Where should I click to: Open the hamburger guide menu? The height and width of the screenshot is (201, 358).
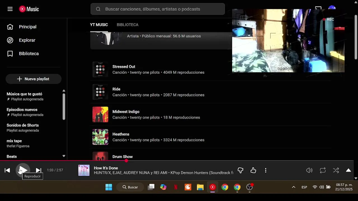(x=10, y=9)
